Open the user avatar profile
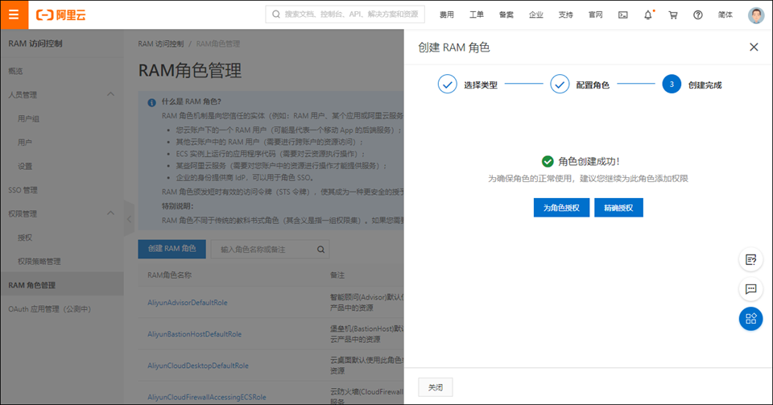773x405 pixels. tap(755, 14)
